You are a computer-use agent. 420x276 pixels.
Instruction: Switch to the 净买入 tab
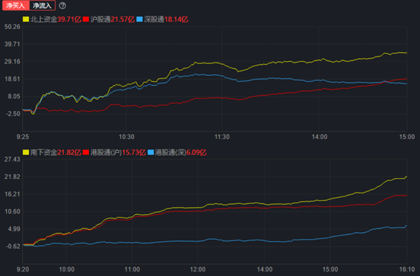[x=15, y=6]
